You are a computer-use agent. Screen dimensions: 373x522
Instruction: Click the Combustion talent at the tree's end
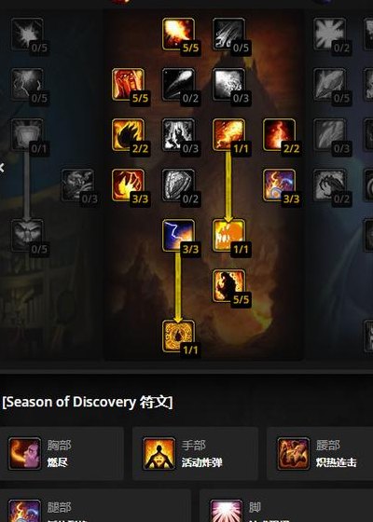point(178,336)
